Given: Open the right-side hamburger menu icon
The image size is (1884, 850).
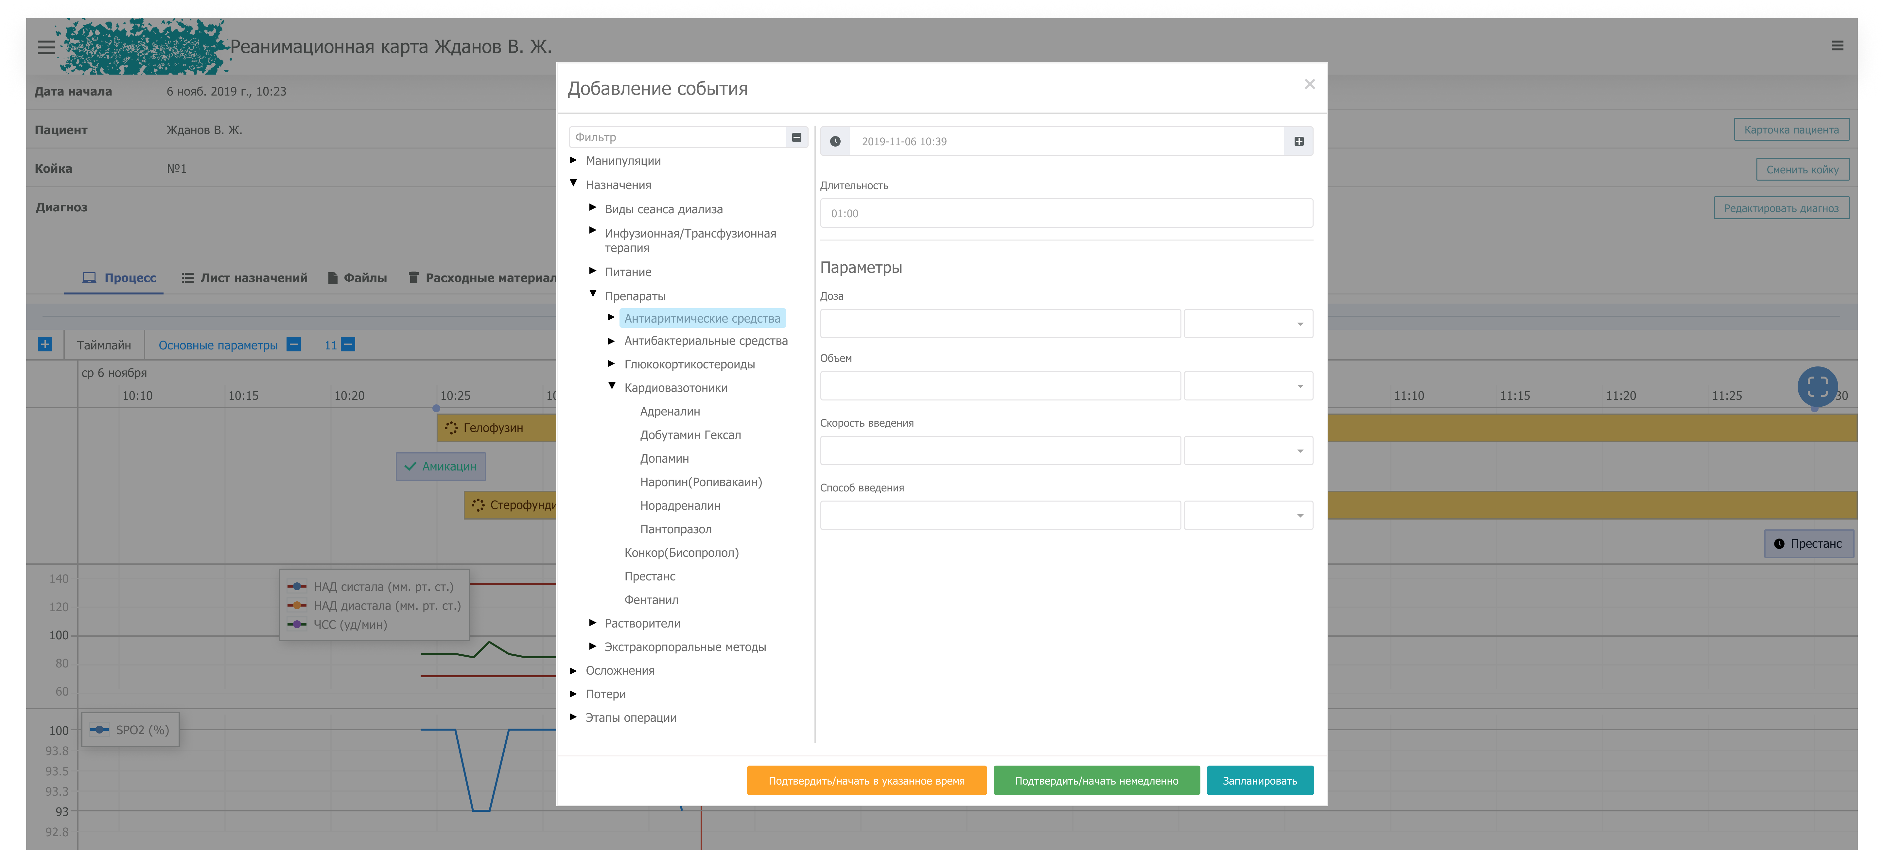Looking at the screenshot, I should tap(1837, 45).
